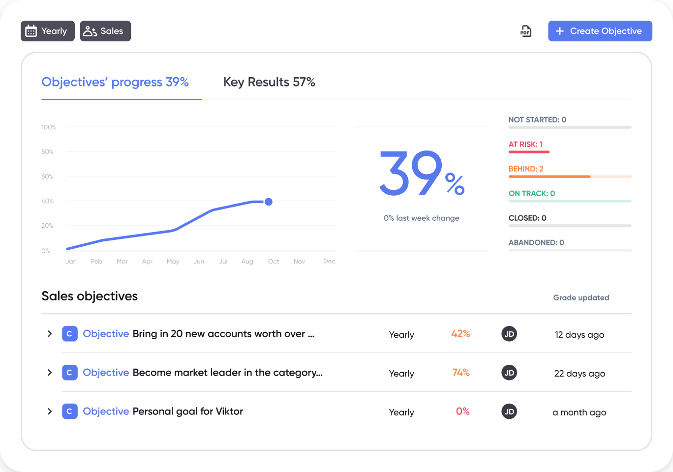Viewport: 673px width, 472px height.
Task: Click the people icon on Sales filter
Action: click(90, 31)
